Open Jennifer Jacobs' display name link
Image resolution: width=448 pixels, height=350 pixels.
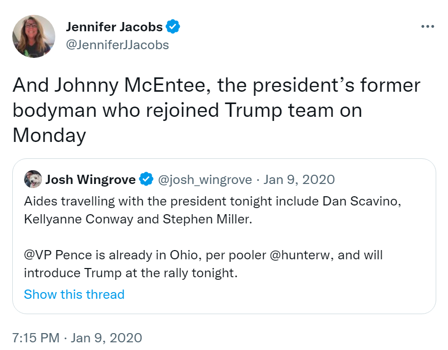point(114,27)
